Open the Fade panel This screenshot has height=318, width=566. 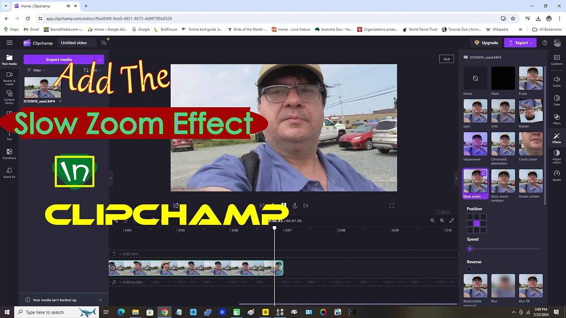coord(557,100)
